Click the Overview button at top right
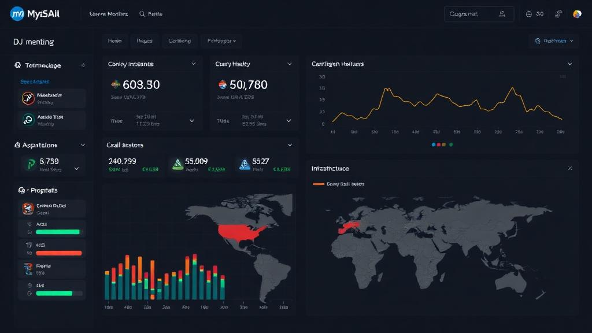The height and width of the screenshot is (333, 592). tap(554, 40)
